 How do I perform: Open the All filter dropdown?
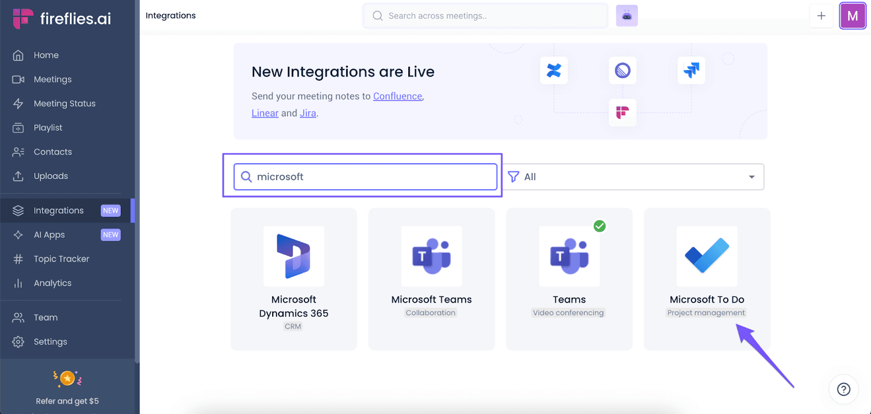click(x=633, y=177)
